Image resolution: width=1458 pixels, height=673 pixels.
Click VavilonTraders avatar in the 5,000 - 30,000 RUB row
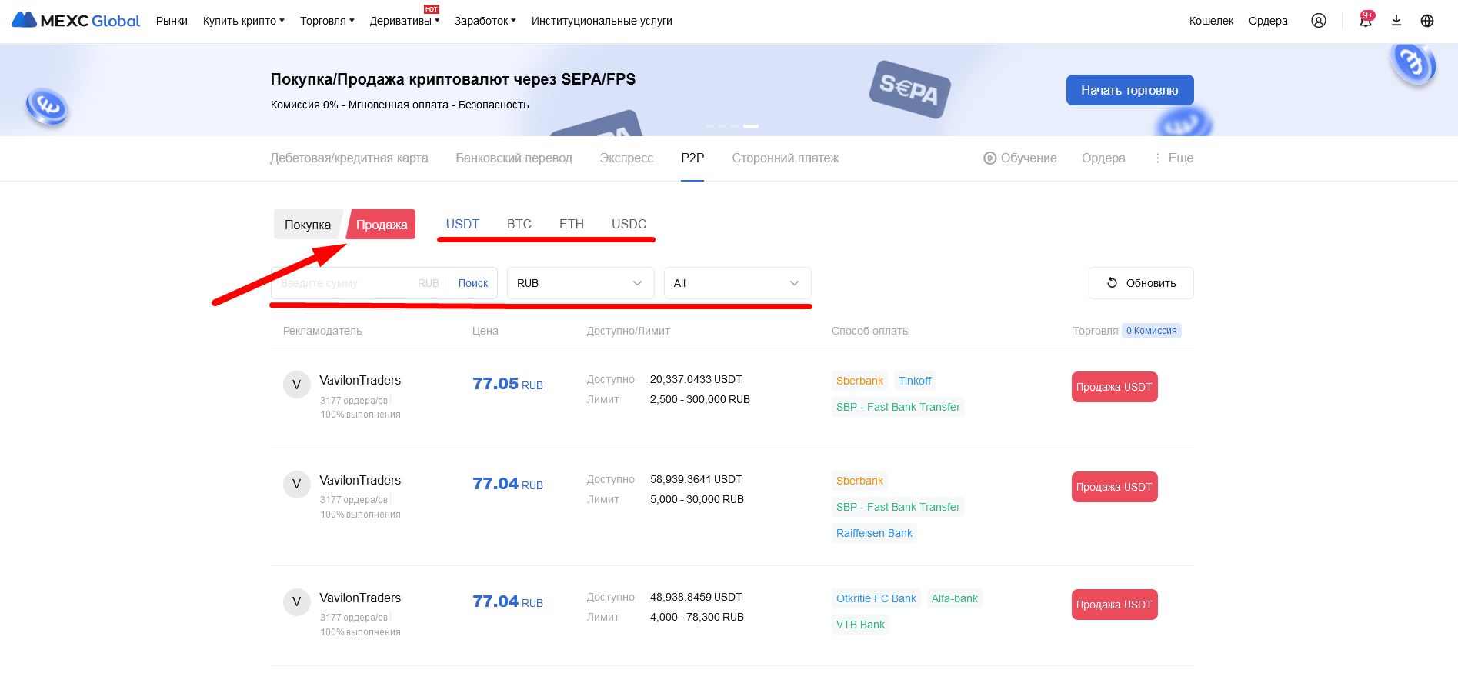pyautogui.click(x=296, y=485)
